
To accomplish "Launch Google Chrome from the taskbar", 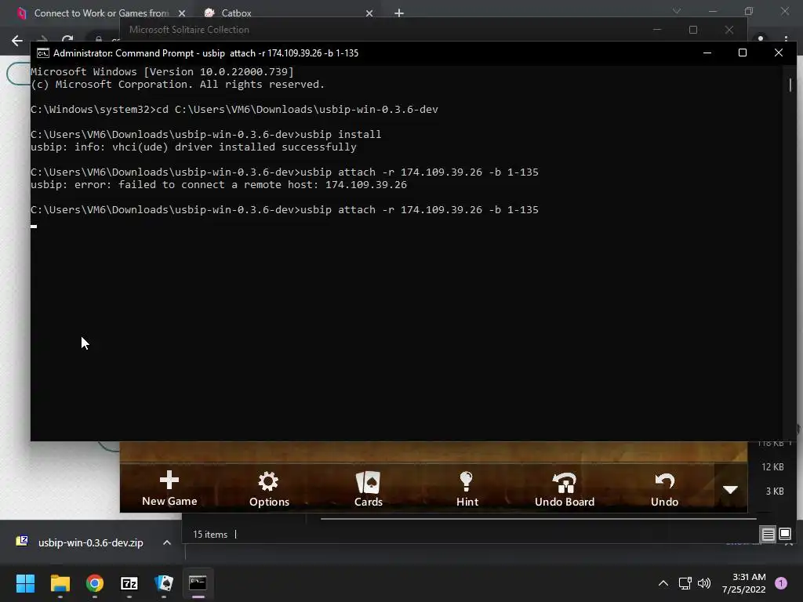I will (95, 583).
